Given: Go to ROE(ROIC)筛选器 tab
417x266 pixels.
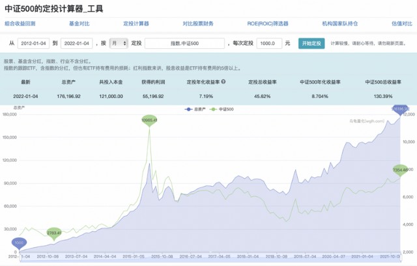Looking at the screenshot, I should (268, 23).
